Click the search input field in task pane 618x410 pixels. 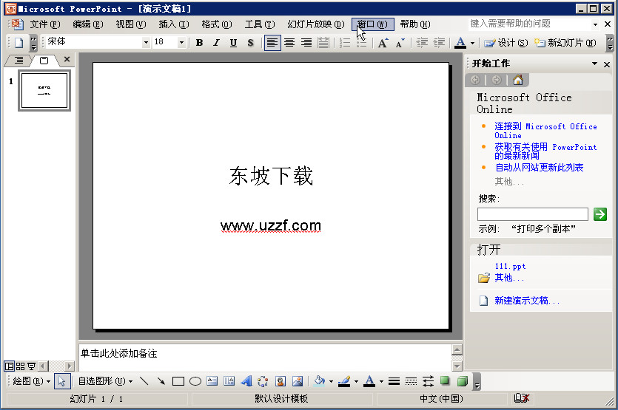coord(533,214)
